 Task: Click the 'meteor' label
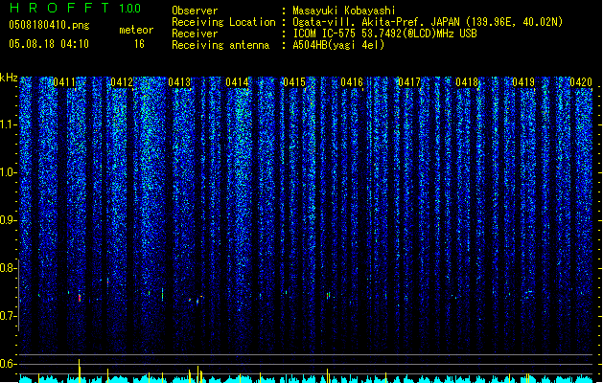[136, 30]
